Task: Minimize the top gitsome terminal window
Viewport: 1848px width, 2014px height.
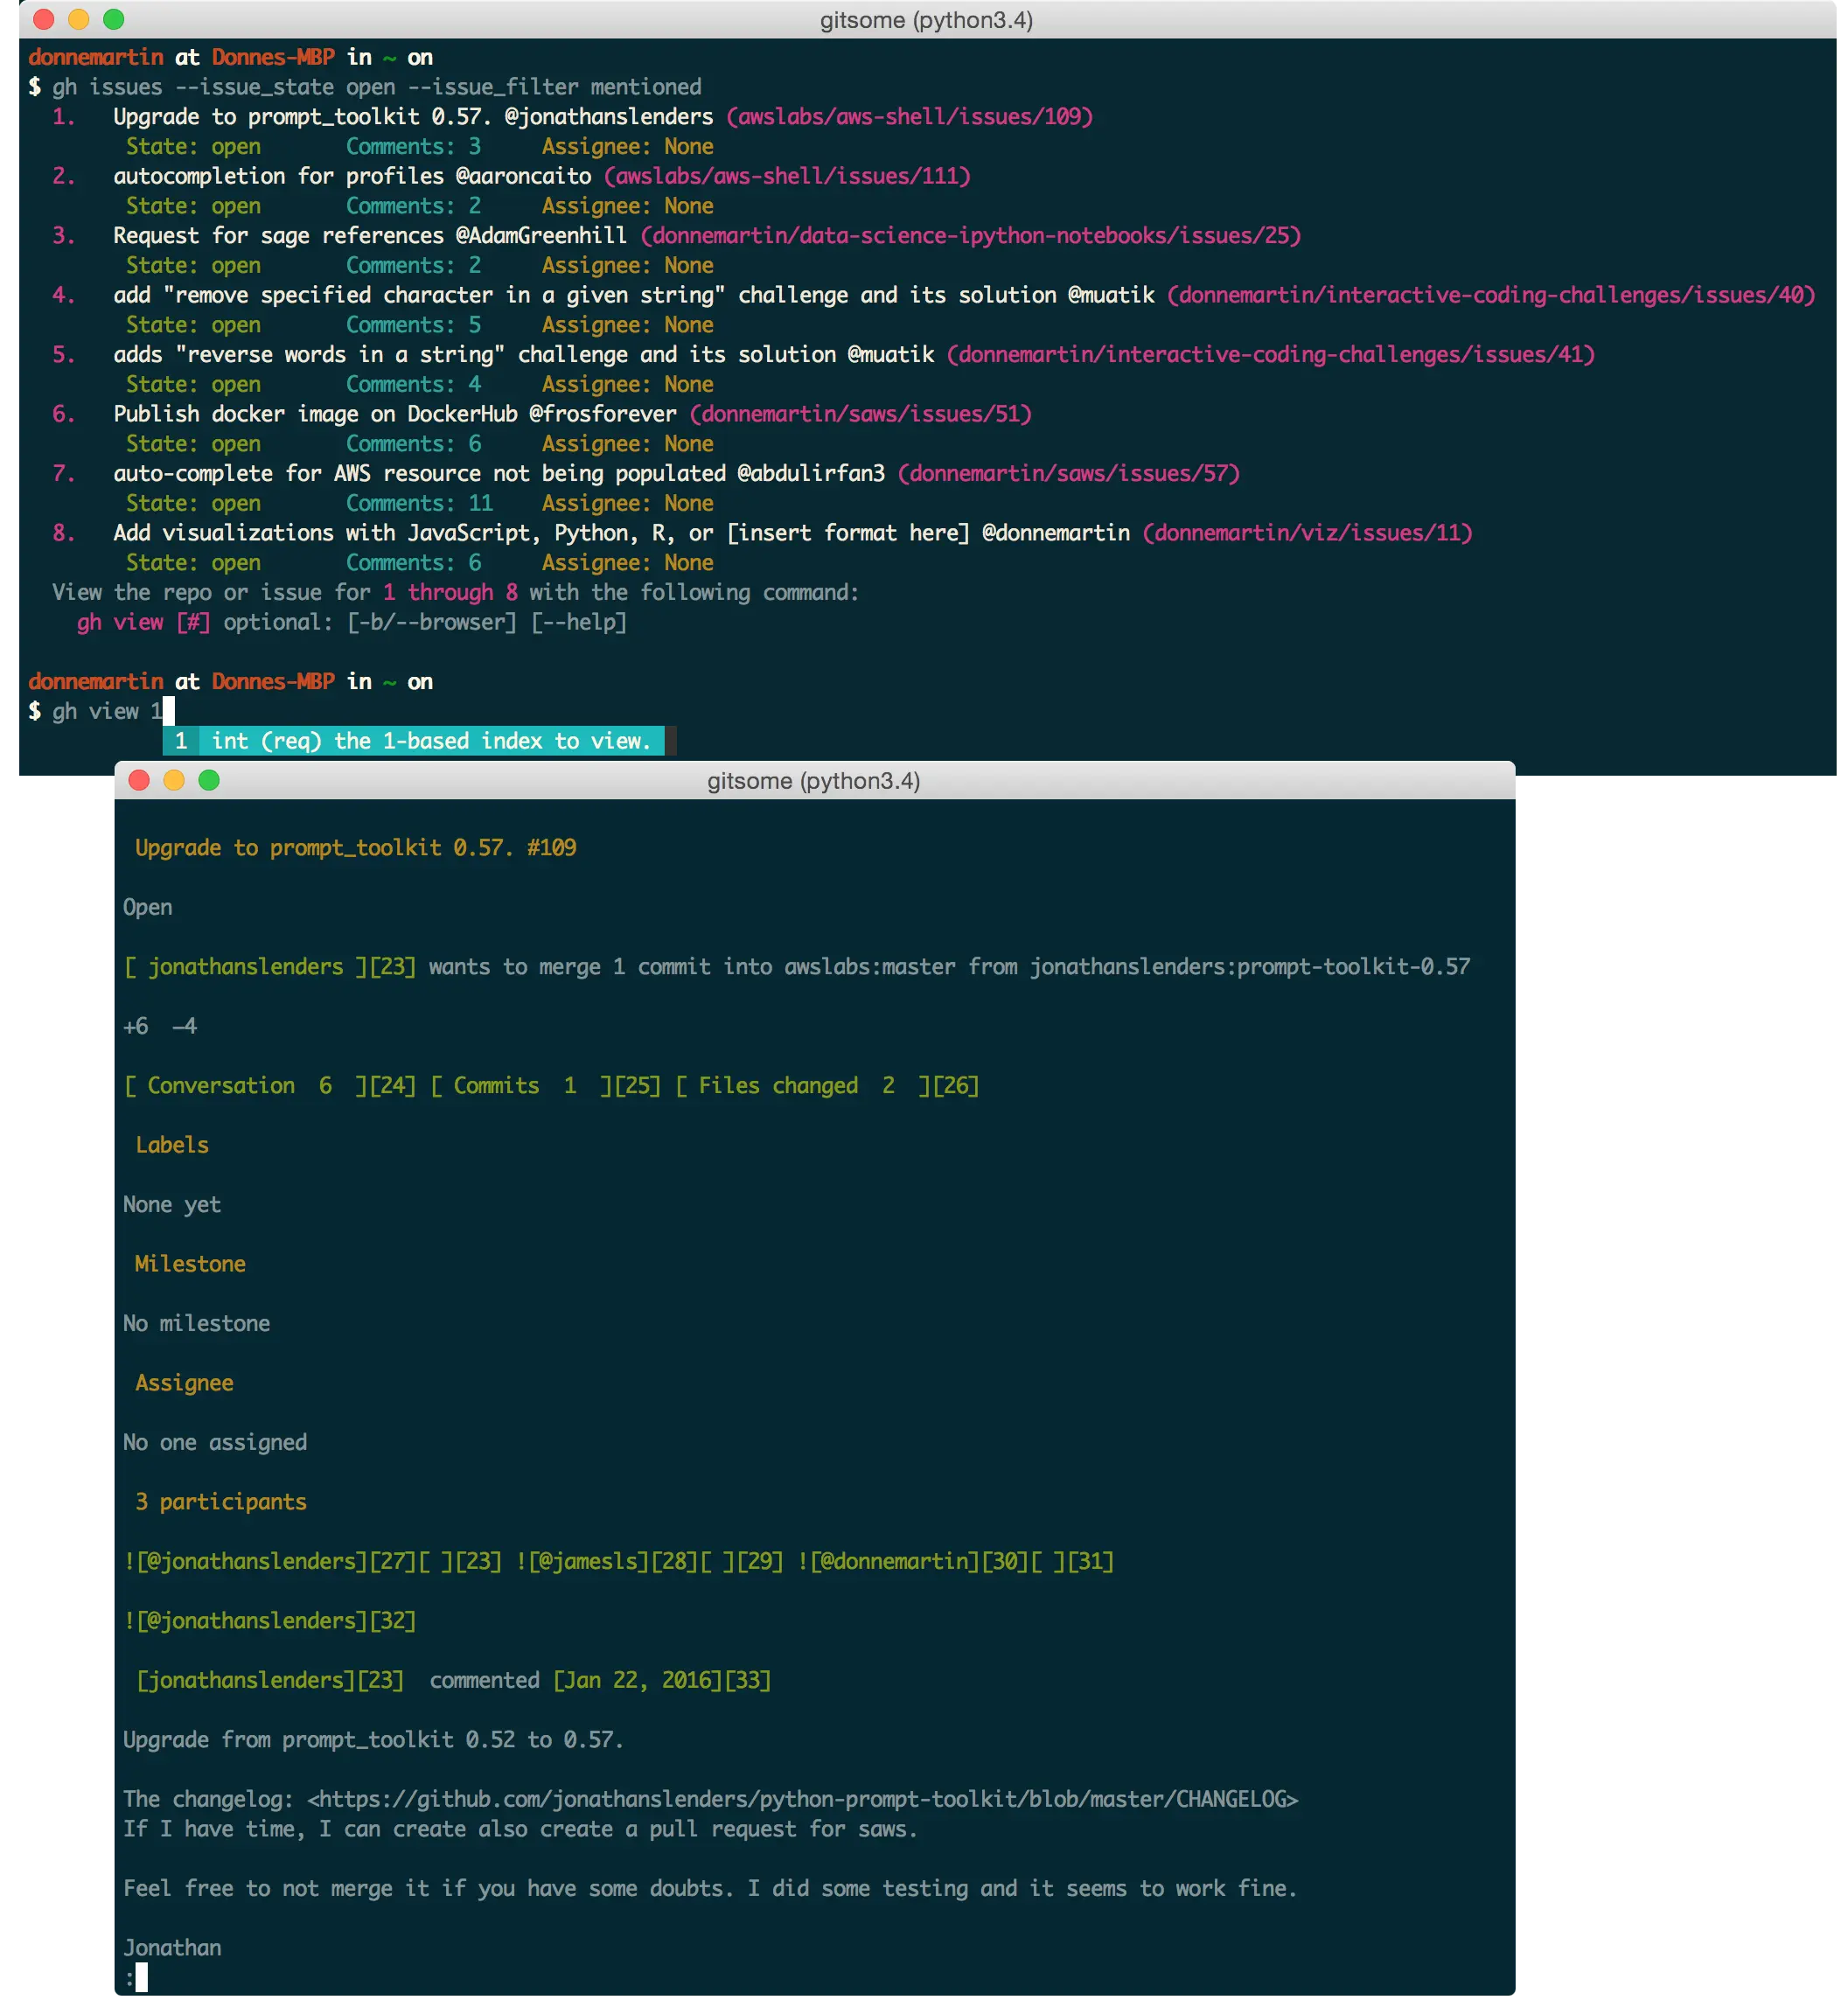Action: click(78, 19)
